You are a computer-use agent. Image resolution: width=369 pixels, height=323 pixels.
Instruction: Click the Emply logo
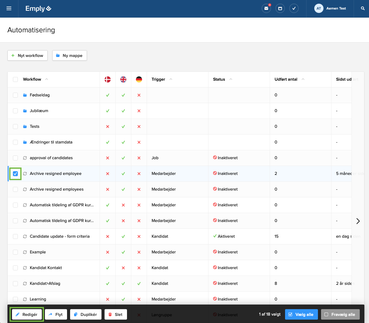[x=38, y=8]
